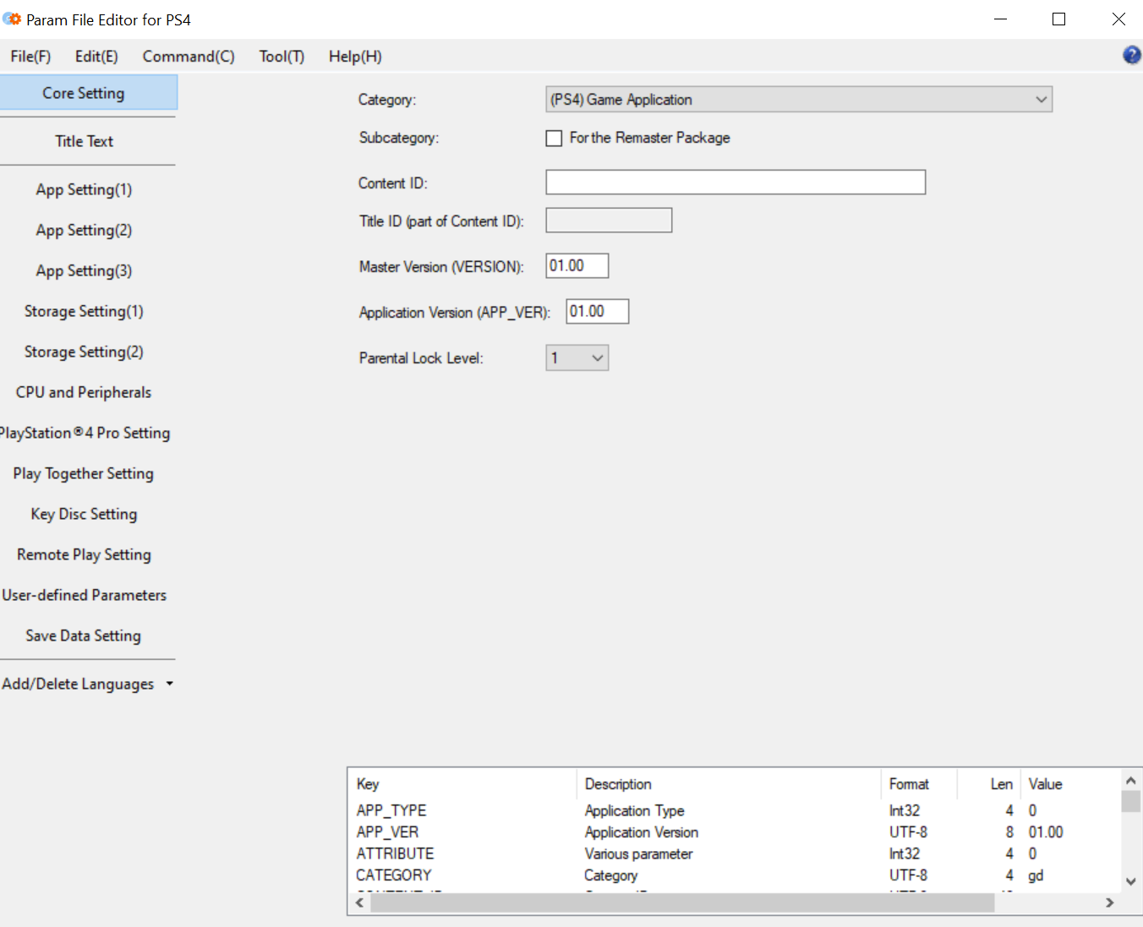1143x927 pixels.
Task: Open PlayStation 4 Pro Setting section
Action: pyautogui.click(x=85, y=433)
